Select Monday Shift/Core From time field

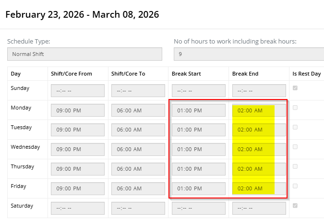pyautogui.click(x=78, y=110)
